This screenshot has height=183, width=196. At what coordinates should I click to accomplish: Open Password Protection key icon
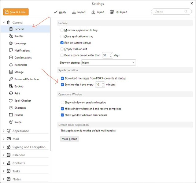click(x=11, y=79)
